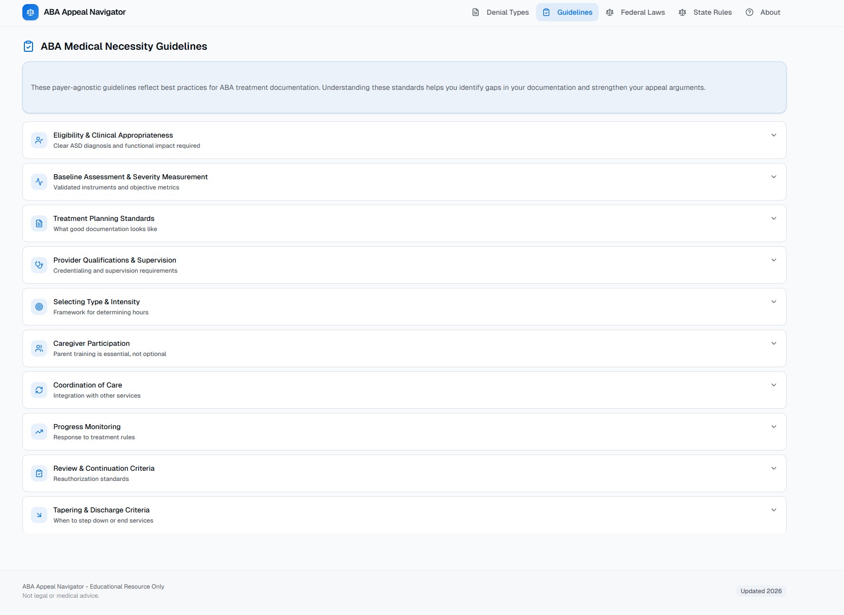Switch to the Federal Laws tab
The height and width of the screenshot is (615, 844).
(635, 12)
